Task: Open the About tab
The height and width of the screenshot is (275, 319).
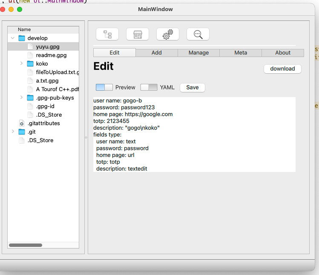Action: click(283, 53)
